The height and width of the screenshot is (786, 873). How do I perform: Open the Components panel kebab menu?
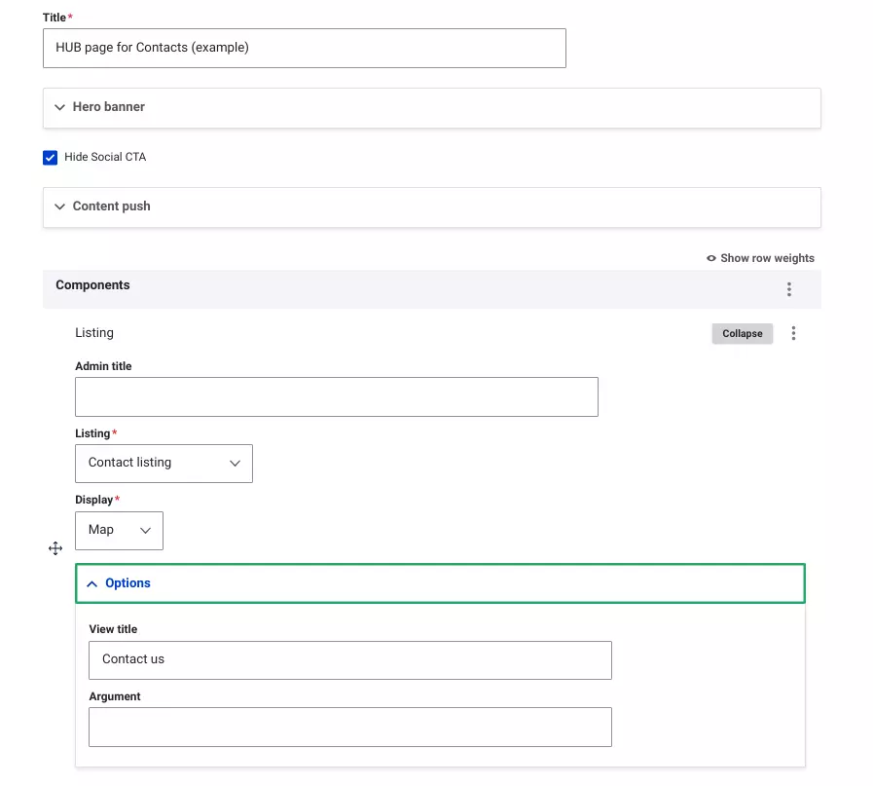pyautogui.click(x=788, y=288)
